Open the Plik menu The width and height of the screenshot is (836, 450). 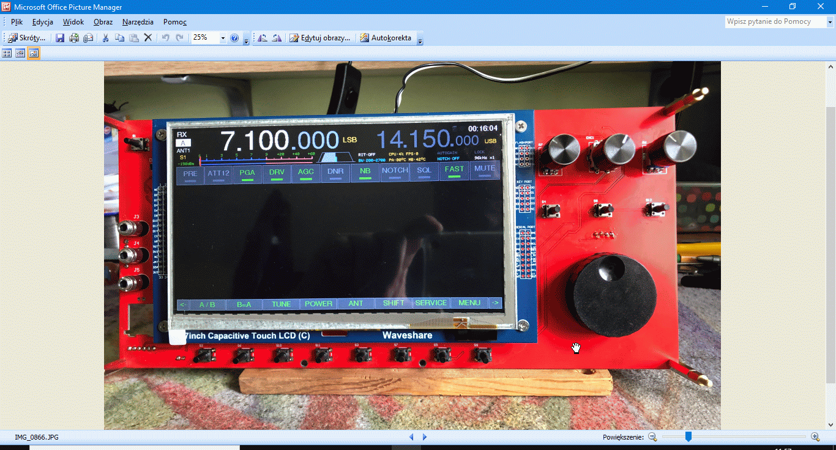[x=17, y=22]
